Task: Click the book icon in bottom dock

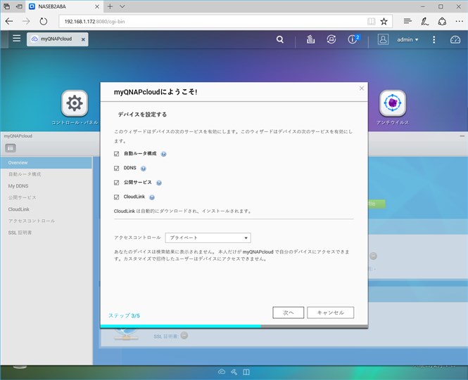Action: point(246,372)
